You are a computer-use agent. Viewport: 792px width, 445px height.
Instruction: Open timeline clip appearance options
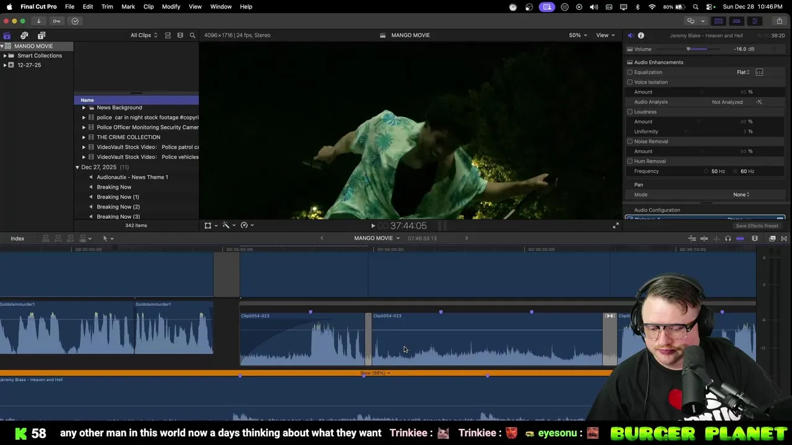click(x=755, y=239)
